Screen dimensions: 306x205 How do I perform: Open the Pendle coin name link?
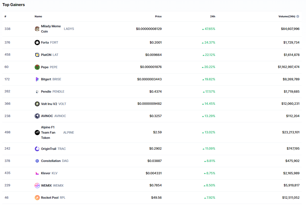[46, 92]
